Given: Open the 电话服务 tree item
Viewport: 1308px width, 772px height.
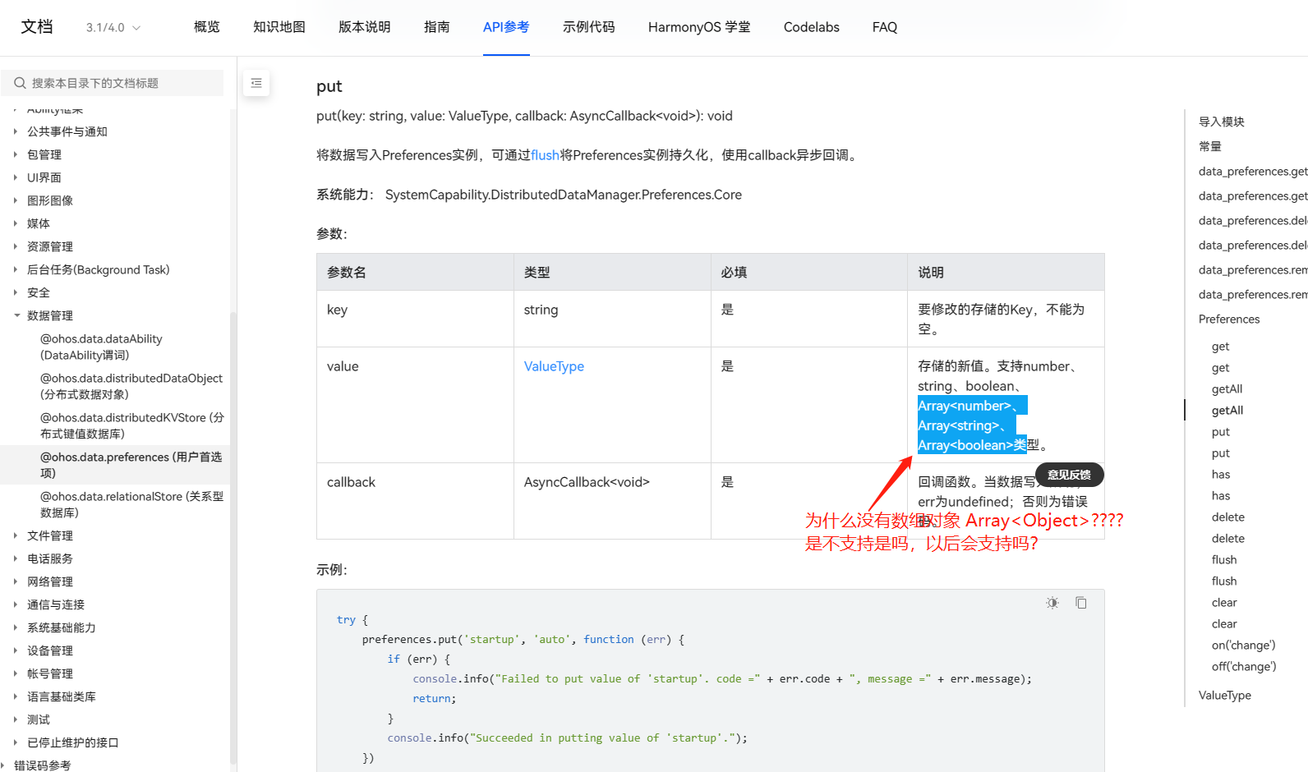Looking at the screenshot, I should pyautogui.click(x=50, y=558).
